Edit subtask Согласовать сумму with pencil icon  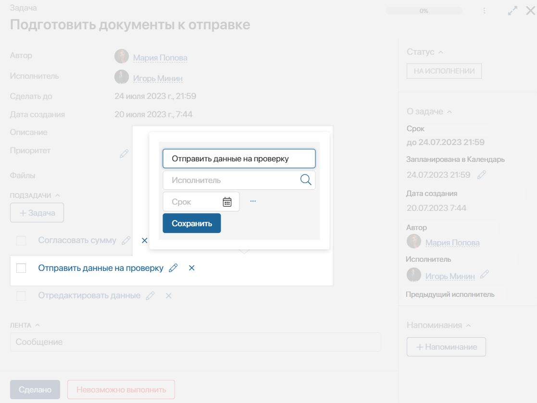tap(126, 241)
